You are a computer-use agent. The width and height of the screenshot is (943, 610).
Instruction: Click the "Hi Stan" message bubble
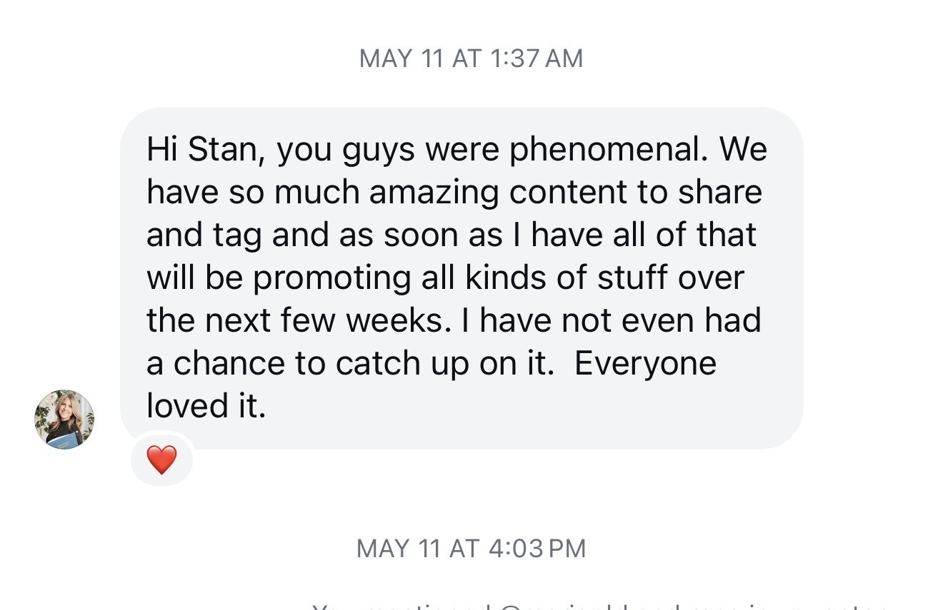tap(461, 278)
